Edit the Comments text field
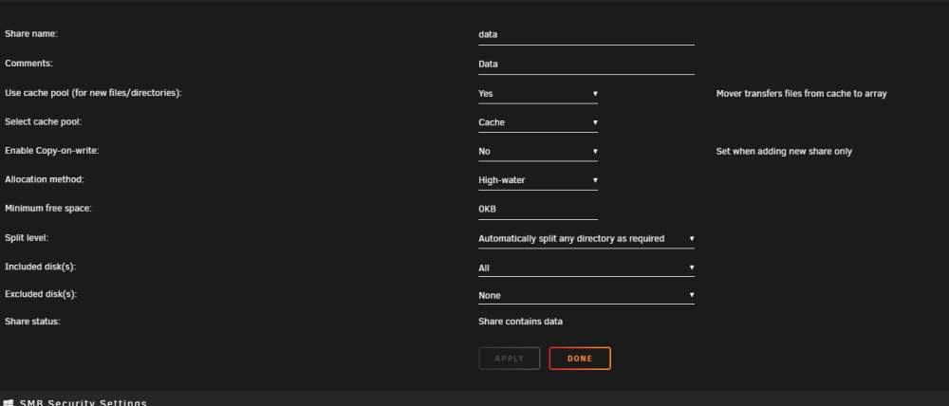The image size is (949, 406). pos(586,65)
